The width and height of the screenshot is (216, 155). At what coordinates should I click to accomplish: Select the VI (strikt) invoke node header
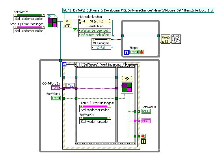(95, 21)
